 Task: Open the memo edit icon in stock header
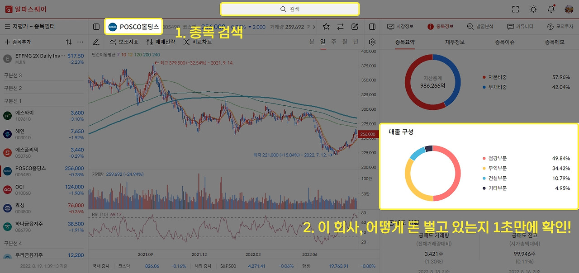coord(355,27)
